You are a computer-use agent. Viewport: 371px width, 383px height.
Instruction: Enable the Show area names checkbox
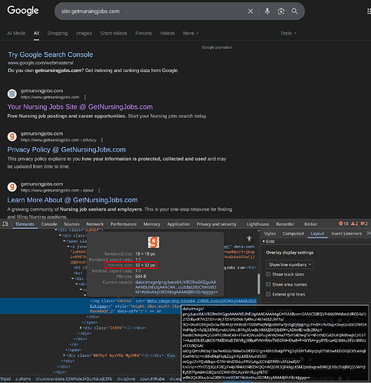click(x=268, y=284)
